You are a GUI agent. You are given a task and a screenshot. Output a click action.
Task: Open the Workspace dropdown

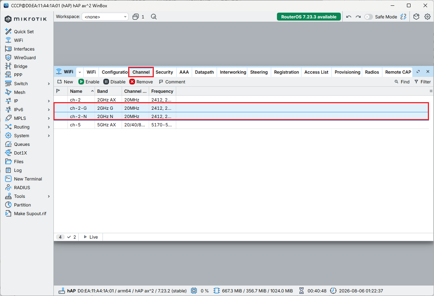click(x=105, y=17)
